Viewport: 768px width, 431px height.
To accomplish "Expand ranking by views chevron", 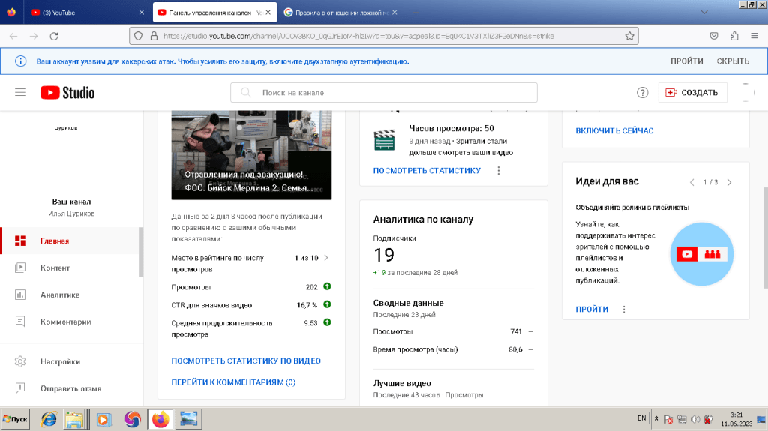I will (326, 258).
